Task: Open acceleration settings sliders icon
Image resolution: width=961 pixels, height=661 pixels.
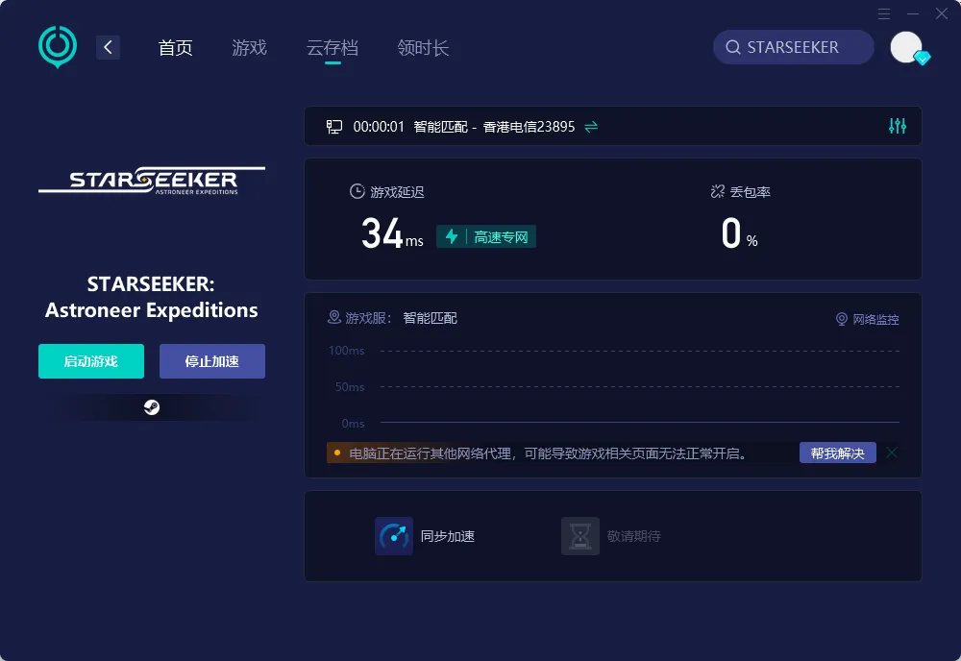Action: click(x=898, y=126)
